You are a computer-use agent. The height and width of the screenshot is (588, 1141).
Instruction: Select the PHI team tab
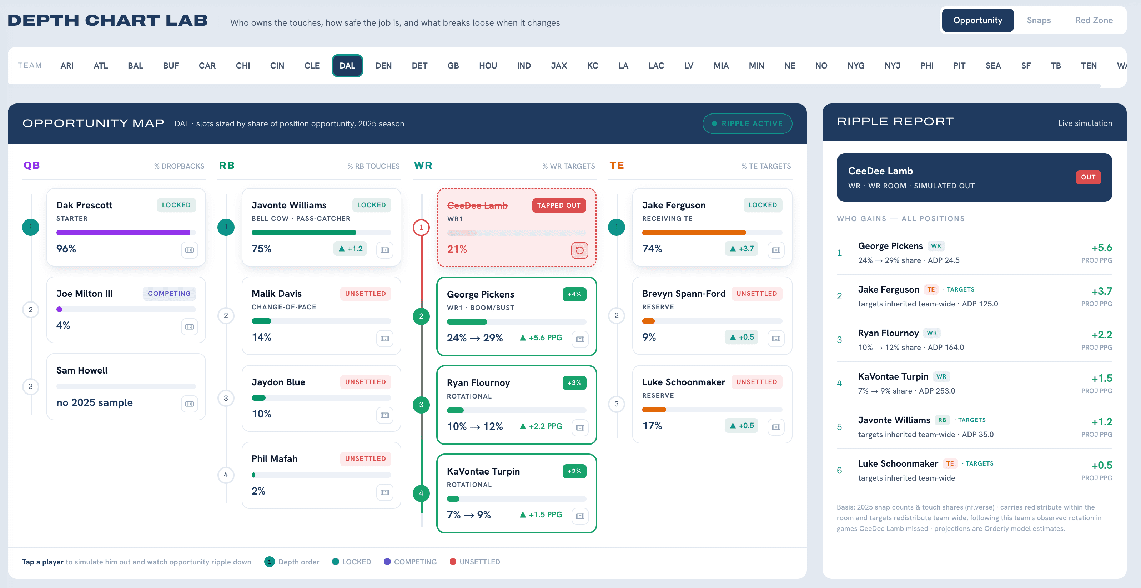[927, 66]
